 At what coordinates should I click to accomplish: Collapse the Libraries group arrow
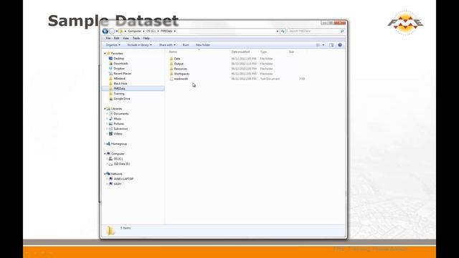(105, 109)
